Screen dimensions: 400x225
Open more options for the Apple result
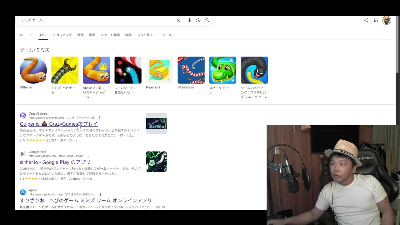(x=100, y=194)
